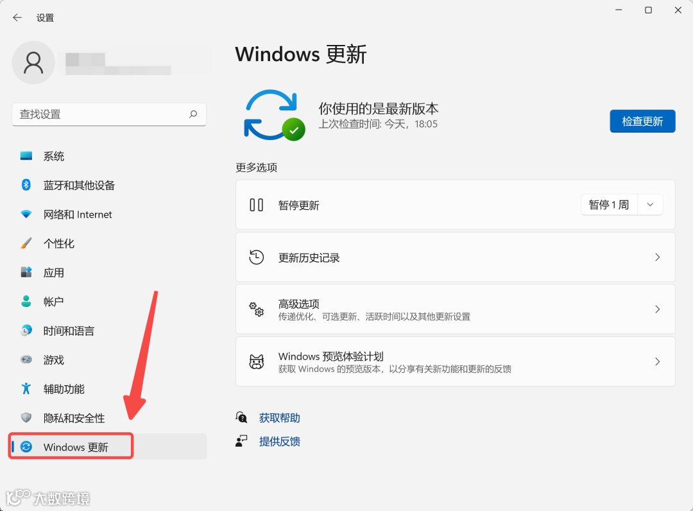Minimize the Settings window

pyautogui.click(x=619, y=10)
